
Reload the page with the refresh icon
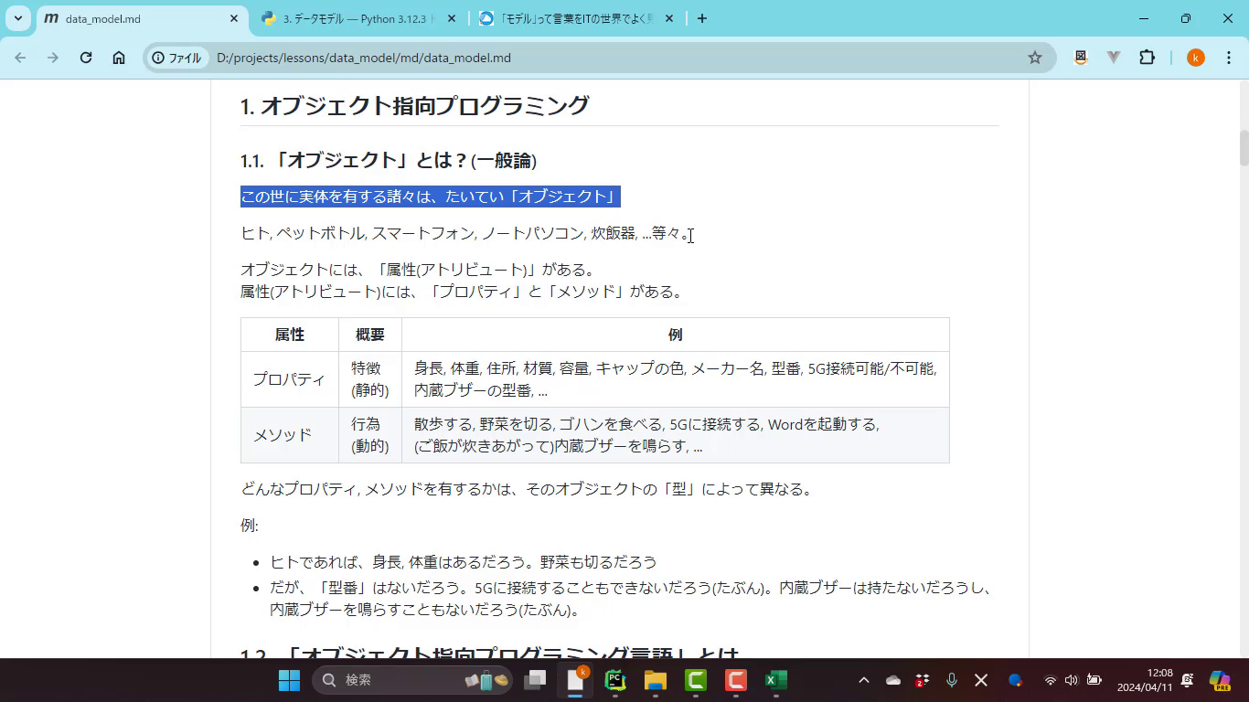(86, 58)
